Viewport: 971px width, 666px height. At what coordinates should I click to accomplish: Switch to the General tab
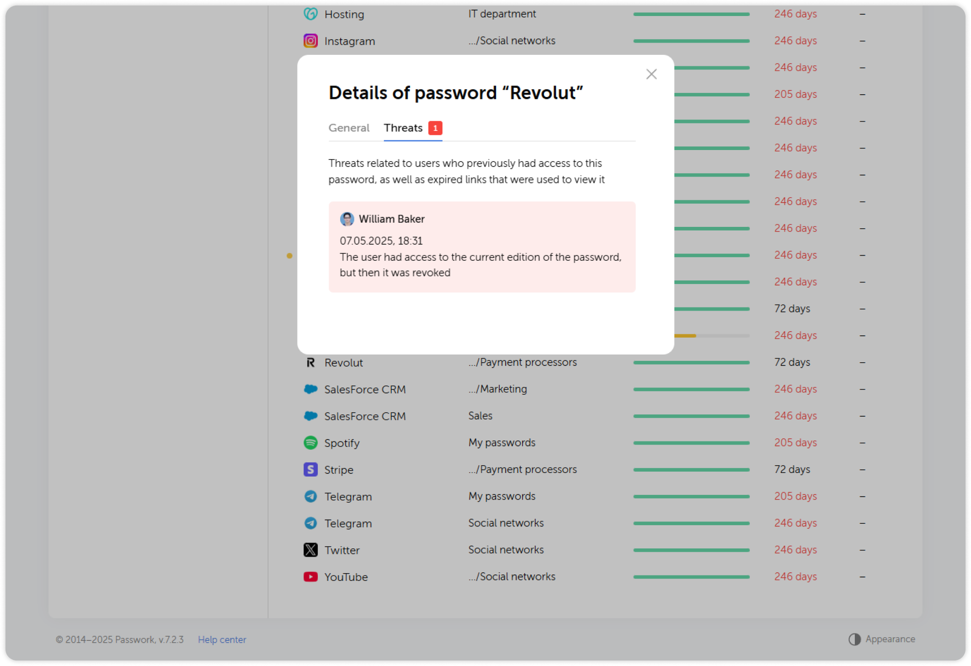pyautogui.click(x=349, y=128)
